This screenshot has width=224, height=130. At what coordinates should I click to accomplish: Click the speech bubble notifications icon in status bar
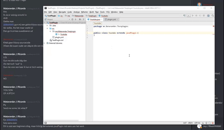tap(209, 123)
